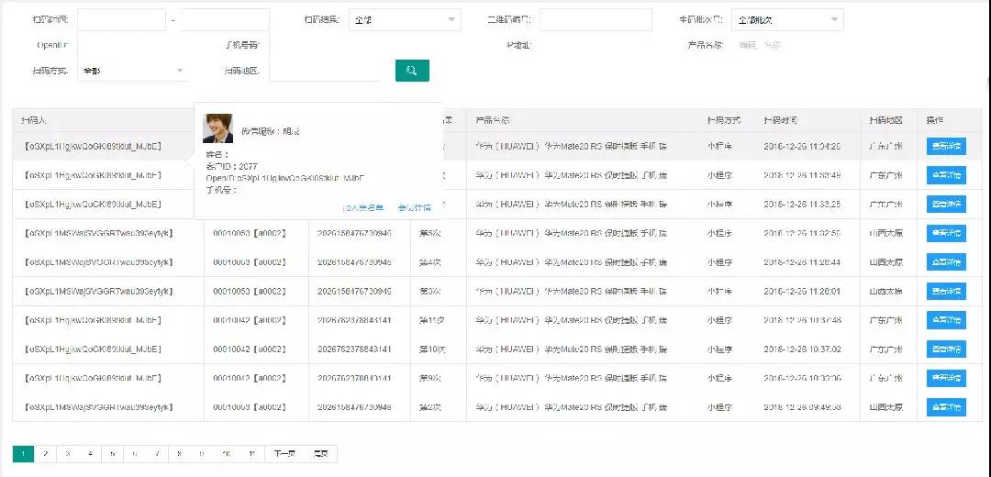Click 下一页 next page button
991x477 pixels.
pos(284,454)
